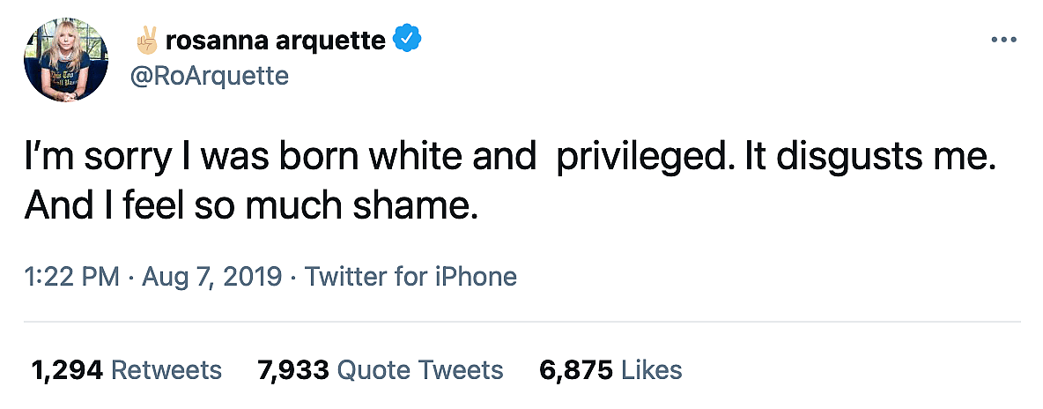Open the "Retweets" label link

pos(167,369)
